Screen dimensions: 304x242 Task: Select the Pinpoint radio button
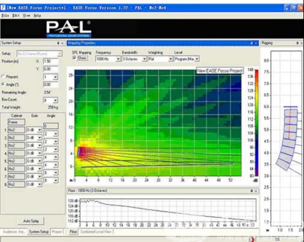tap(3, 77)
